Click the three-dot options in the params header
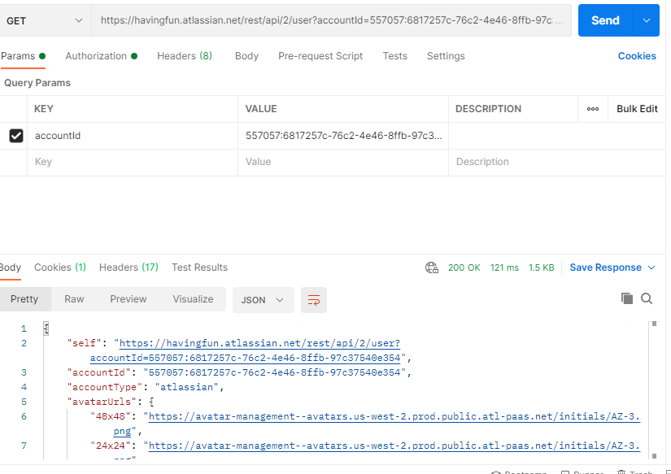671x474 pixels. click(592, 109)
